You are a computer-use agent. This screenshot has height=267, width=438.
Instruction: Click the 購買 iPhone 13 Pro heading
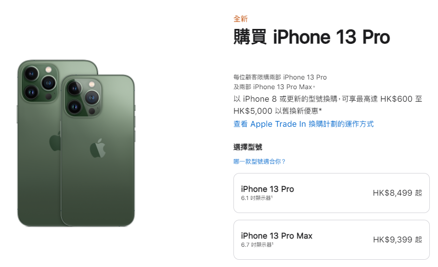[311, 37]
